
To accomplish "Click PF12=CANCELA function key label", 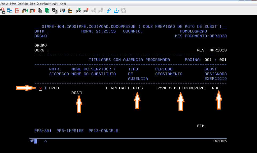I will [103, 131].
